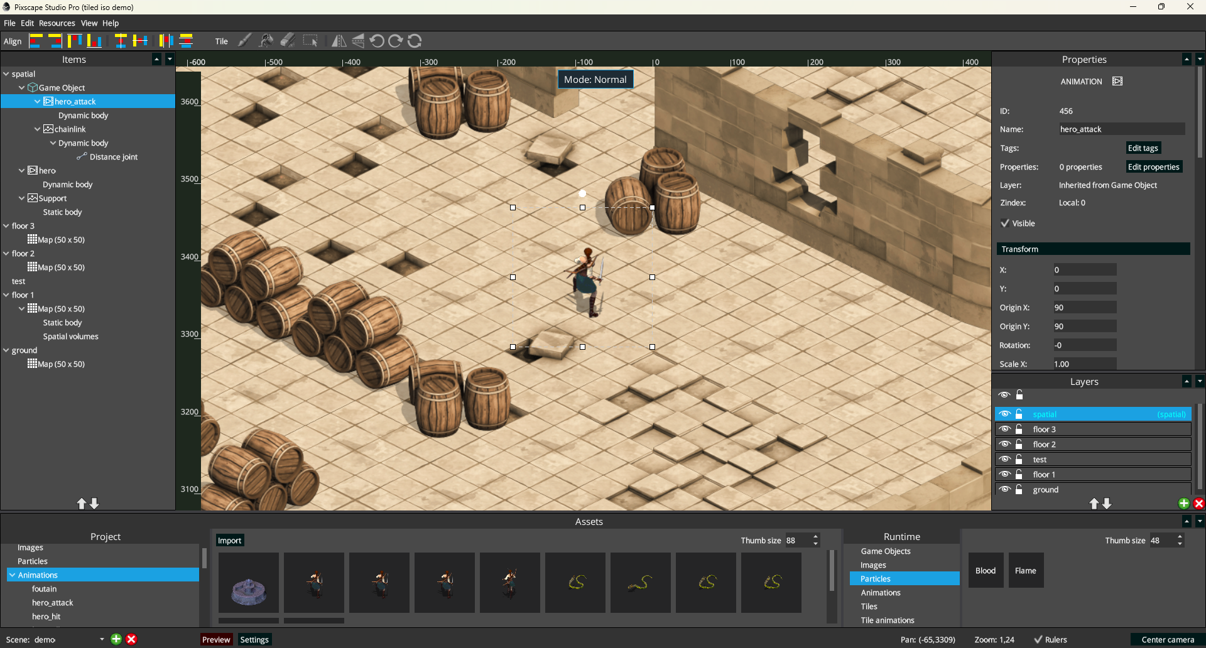The width and height of the screenshot is (1206, 648).
Task: Hide the floor 3 layer
Action: pos(1004,429)
